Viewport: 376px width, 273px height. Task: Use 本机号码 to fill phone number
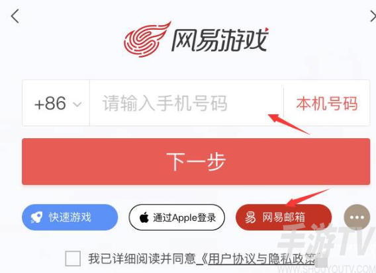point(327,104)
